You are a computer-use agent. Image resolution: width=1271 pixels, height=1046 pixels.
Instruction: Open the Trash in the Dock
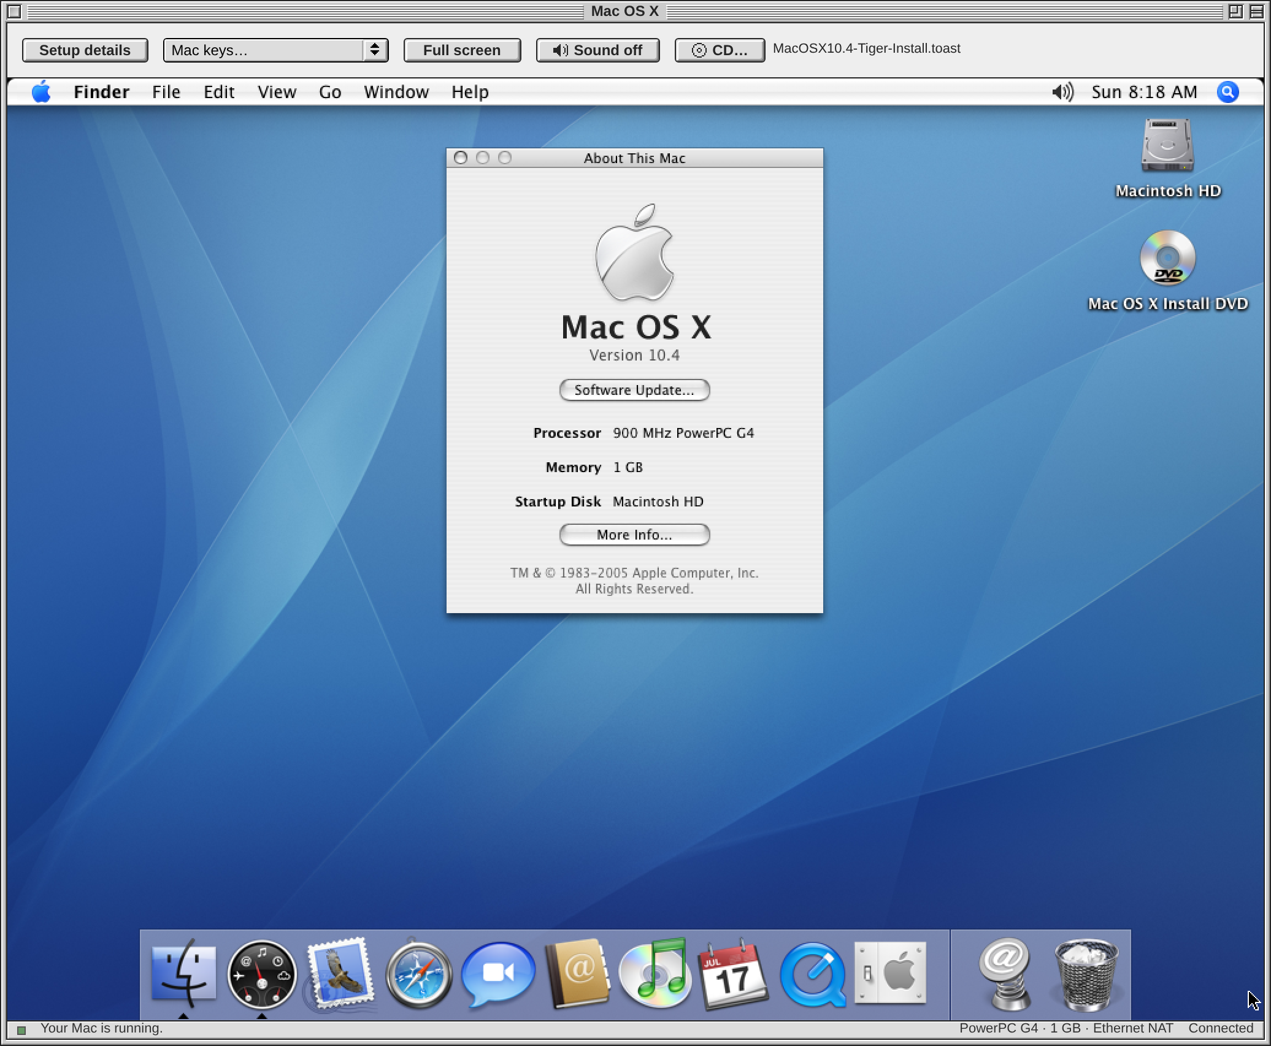1086,974
